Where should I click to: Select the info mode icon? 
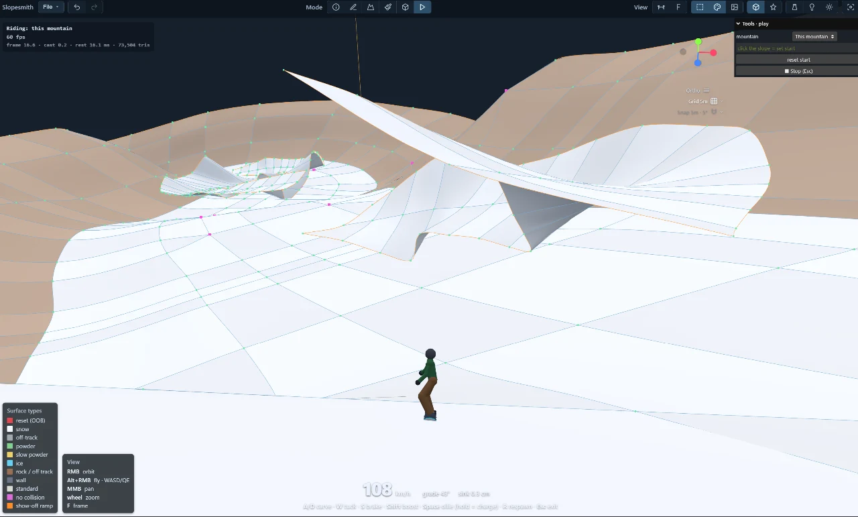pyautogui.click(x=336, y=7)
